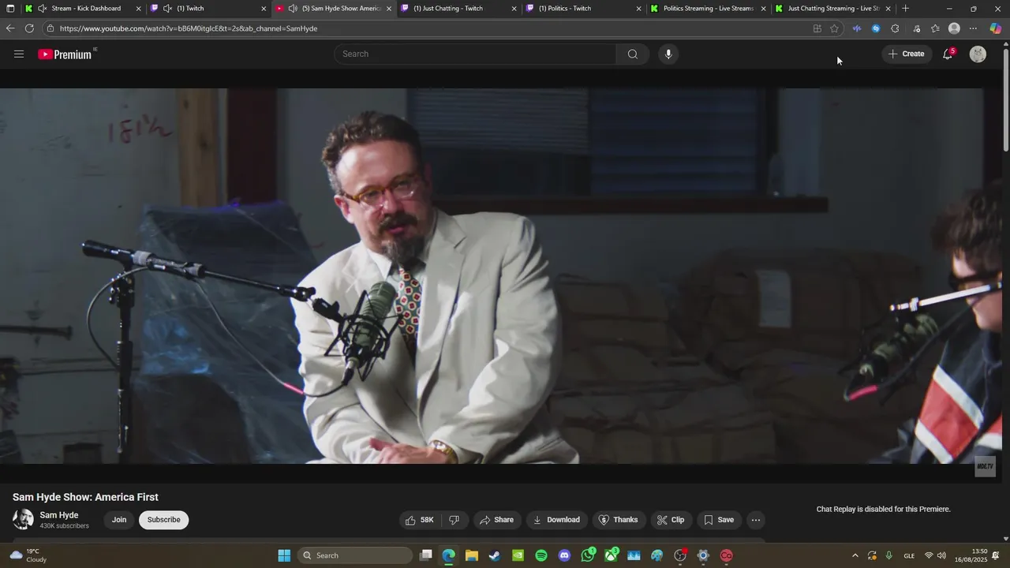Close the Sam Hyde Show tab
The height and width of the screenshot is (568, 1010).
point(389,9)
